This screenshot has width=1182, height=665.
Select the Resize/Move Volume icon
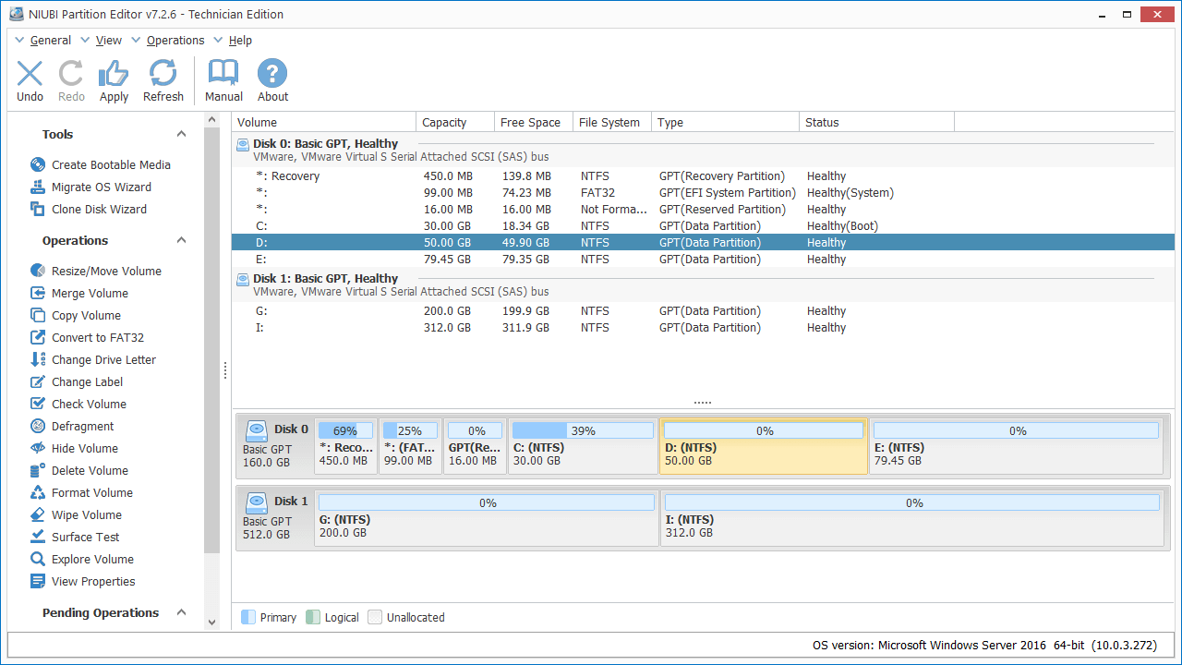tap(38, 271)
